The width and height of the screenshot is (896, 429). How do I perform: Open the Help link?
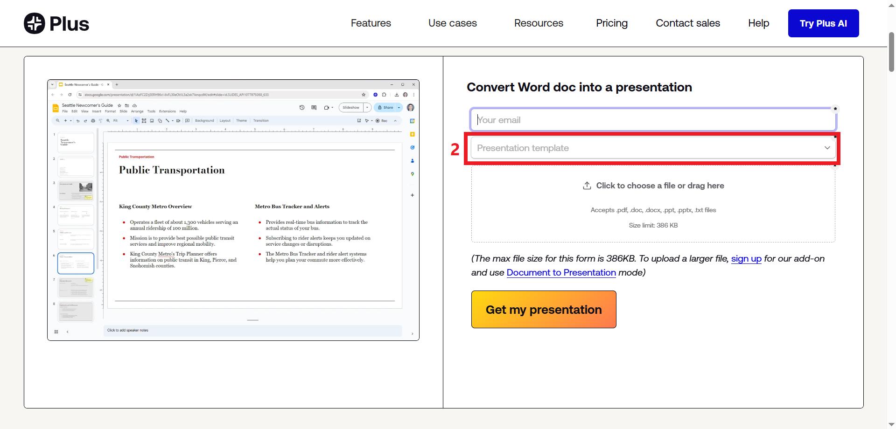tap(758, 23)
